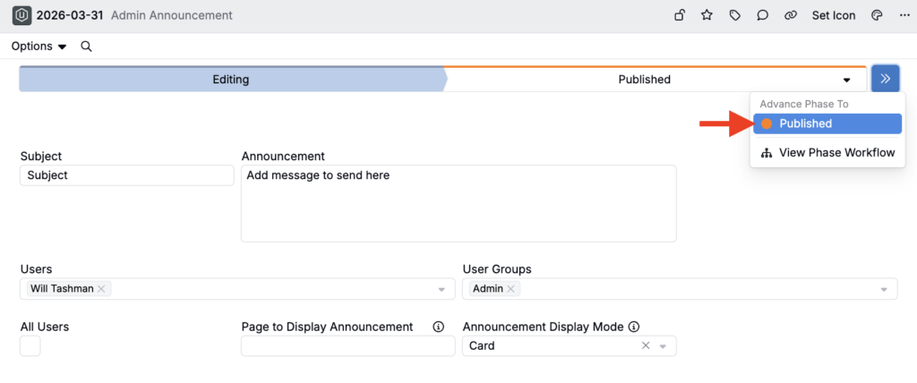Image resolution: width=917 pixels, height=383 pixels.
Task: Click the advance phase double-chevron button
Action: pyautogui.click(x=886, y=79)
